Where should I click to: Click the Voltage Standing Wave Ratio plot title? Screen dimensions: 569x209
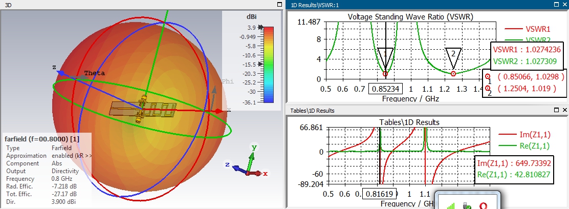click(410, 17)
